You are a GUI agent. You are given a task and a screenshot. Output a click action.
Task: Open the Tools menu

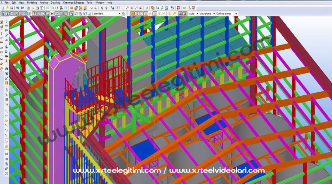pos(89,3)
